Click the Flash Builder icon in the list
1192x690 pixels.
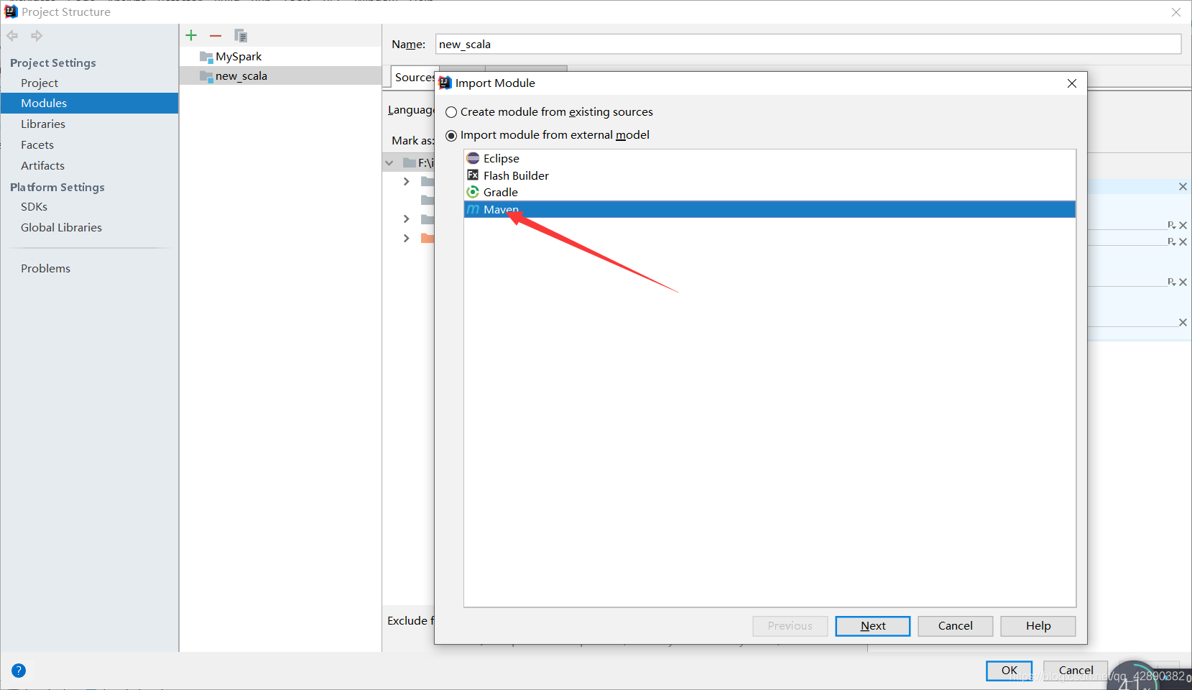pos(473,175)
